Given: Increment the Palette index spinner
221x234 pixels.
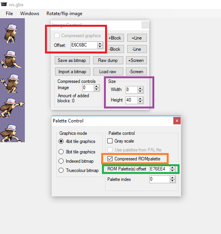Looking at the screenshot, I should click(173, 177).
